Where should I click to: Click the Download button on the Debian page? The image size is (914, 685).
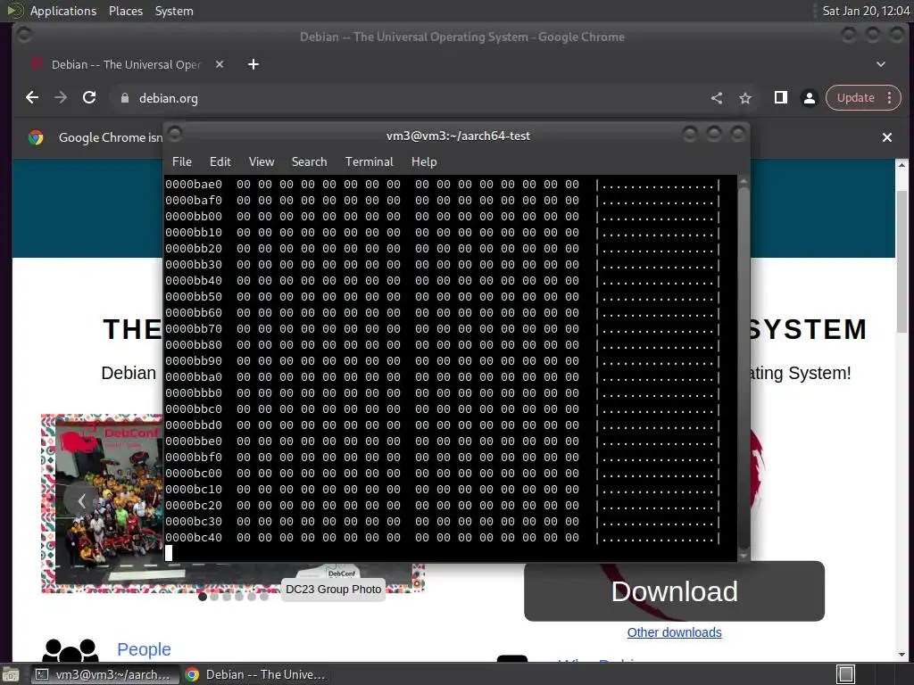[x=674, y=590]
